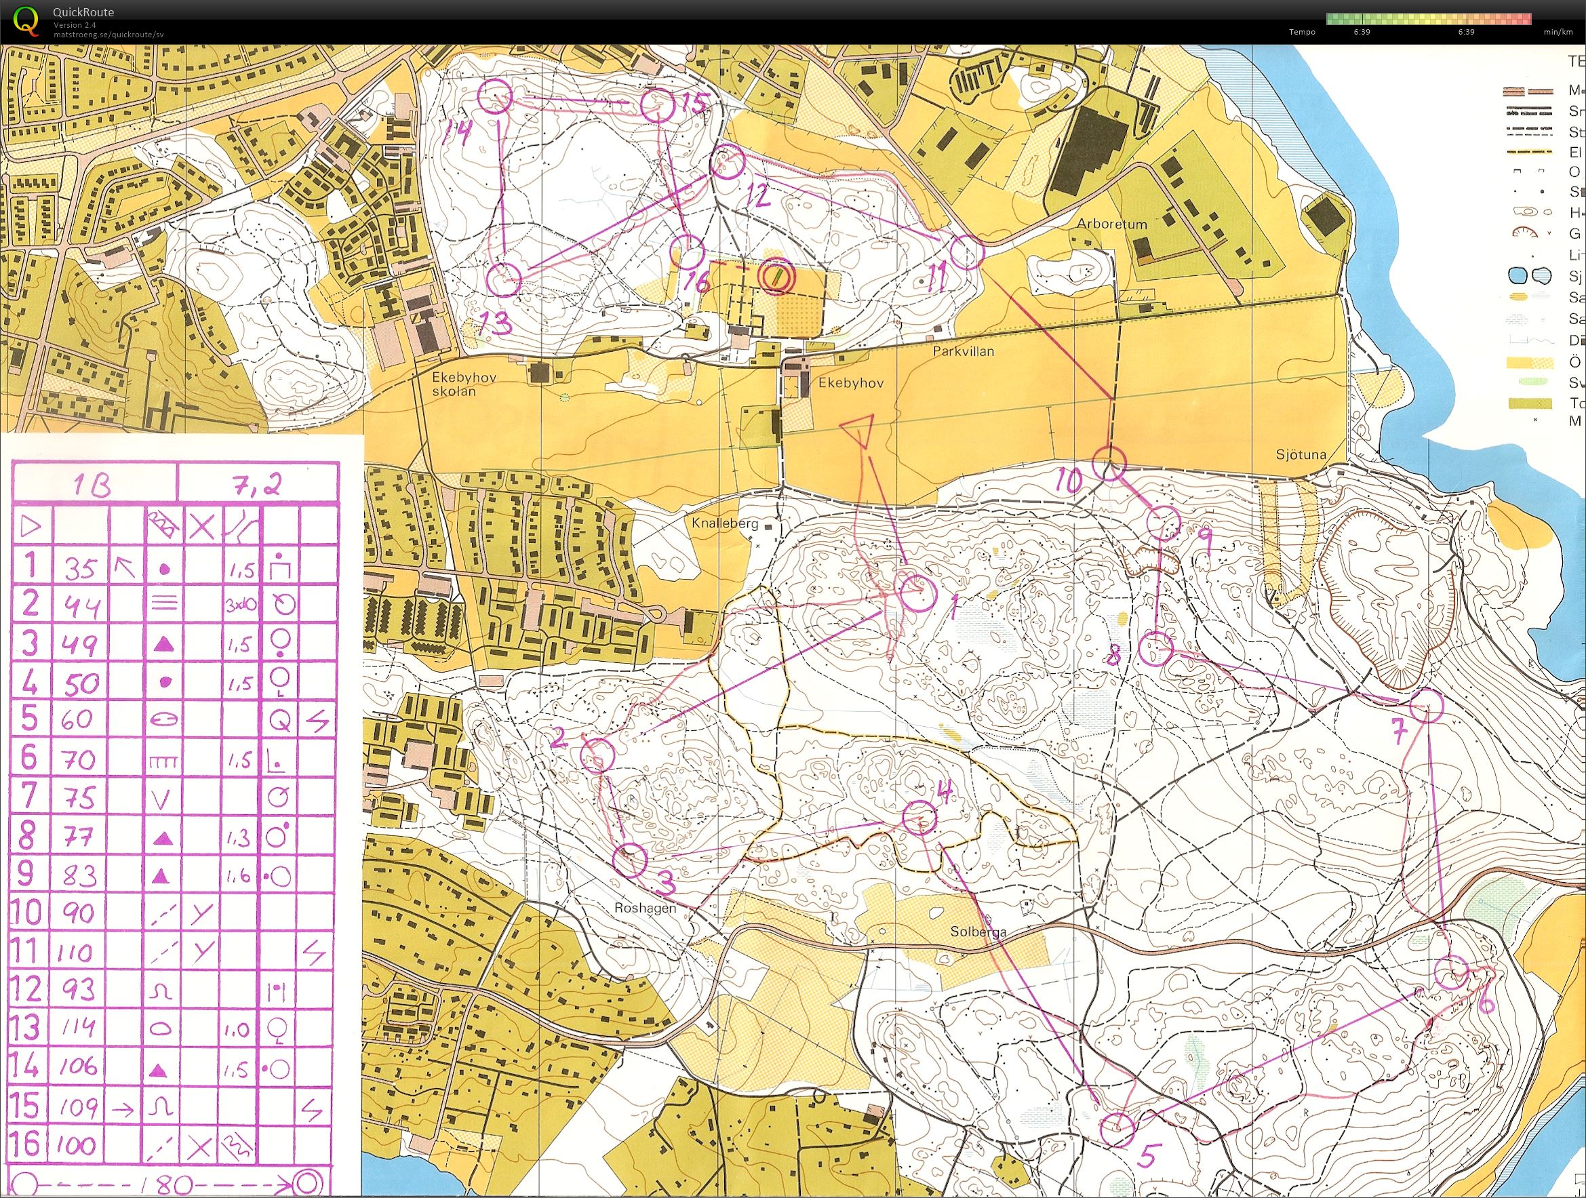This screenshot has height=1198, width=1586.
Task: Click control circle 8 on the map
Action: pos(1155,650)
